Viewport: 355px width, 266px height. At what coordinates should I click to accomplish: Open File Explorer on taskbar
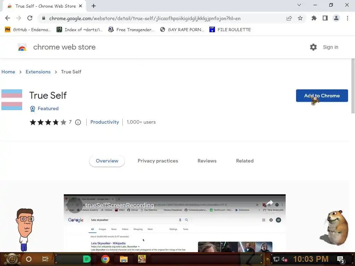pyautogui.click(x=124, y=259)
